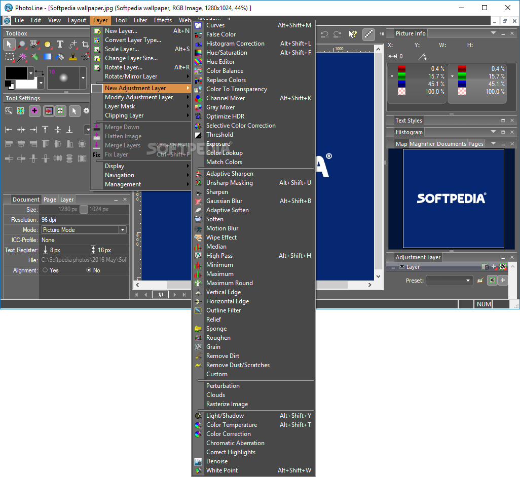Open left color readout mode dropdown in Picture Info
Screen dimensions: 520x477
click(x=392, y=76)
